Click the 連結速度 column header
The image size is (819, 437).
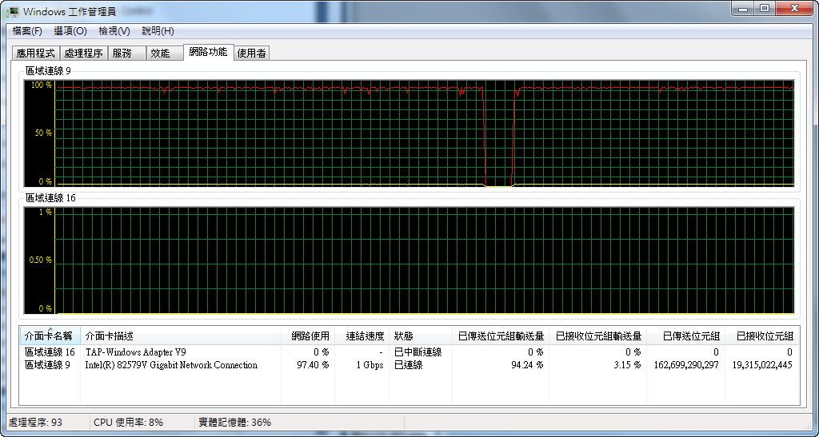click(x=364, y=336)
